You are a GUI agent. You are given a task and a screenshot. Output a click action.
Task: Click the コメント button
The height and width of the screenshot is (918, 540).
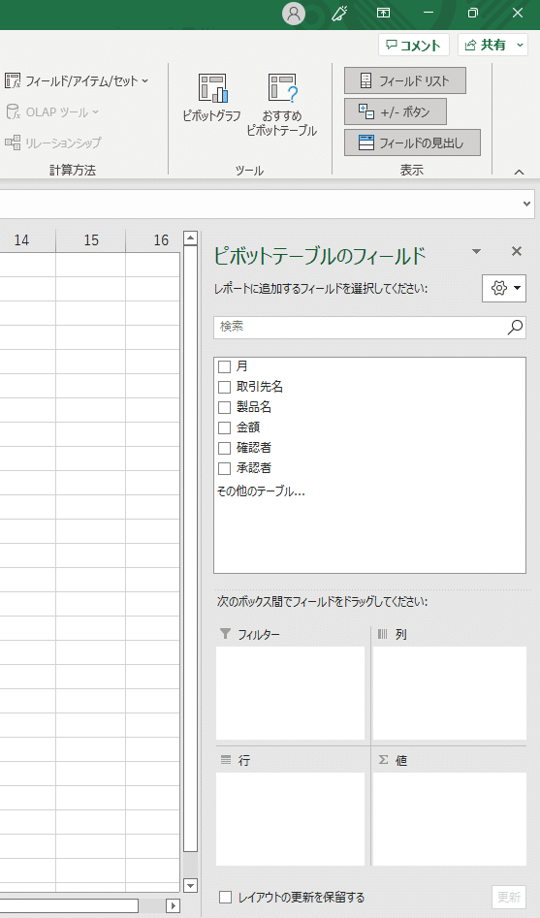414,46
